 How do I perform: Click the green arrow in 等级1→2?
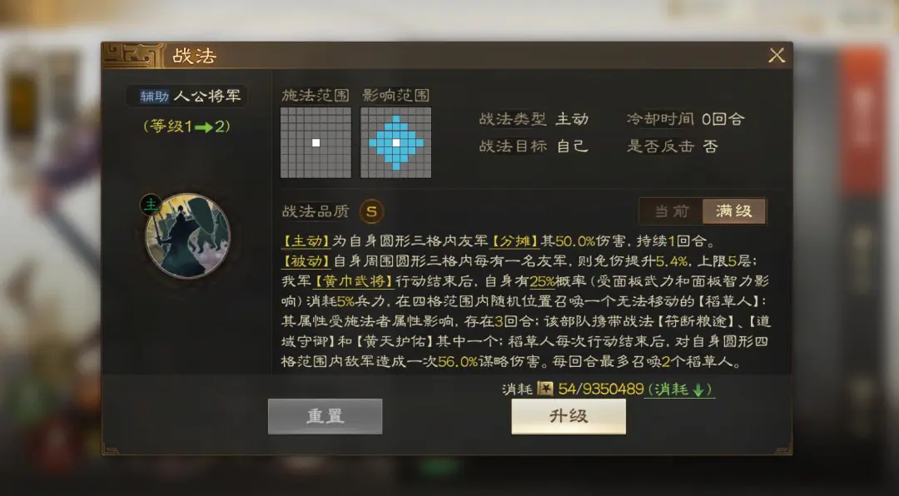tap(204, 127)
